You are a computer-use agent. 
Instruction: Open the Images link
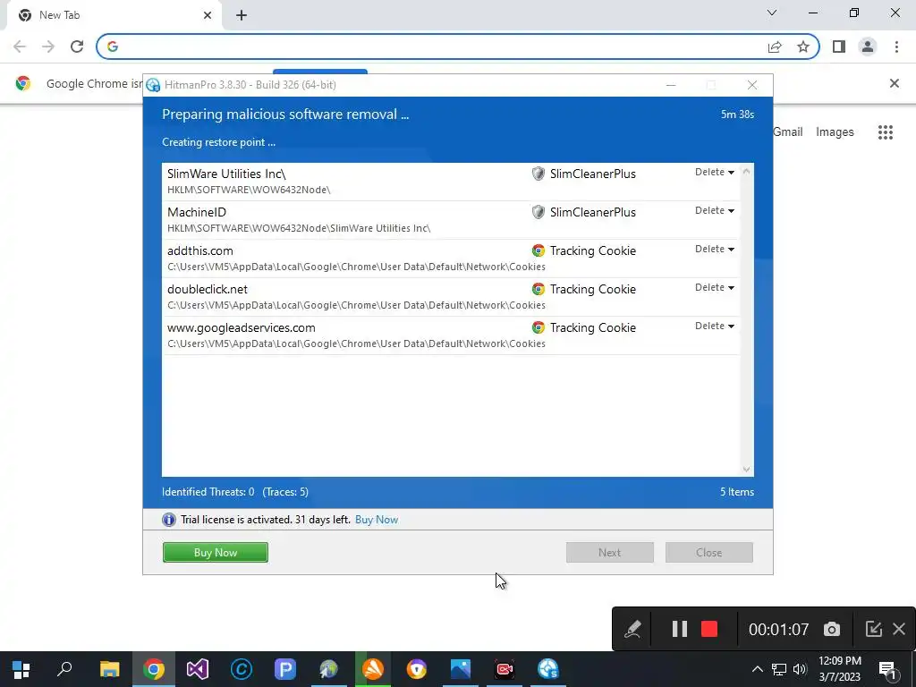pos(835,132)
